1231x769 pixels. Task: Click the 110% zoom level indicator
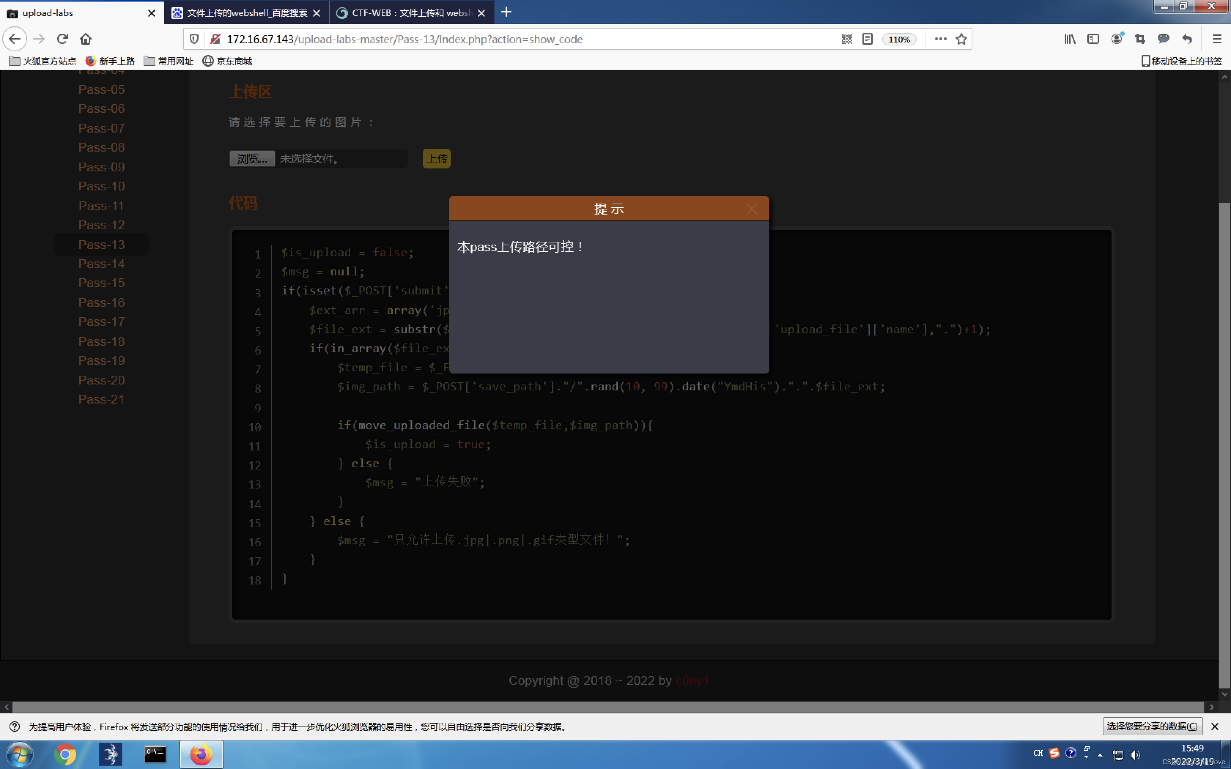(899, 39)
